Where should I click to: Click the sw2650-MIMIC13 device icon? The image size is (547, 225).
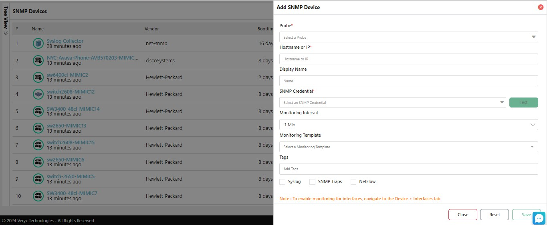click(38, 128)
